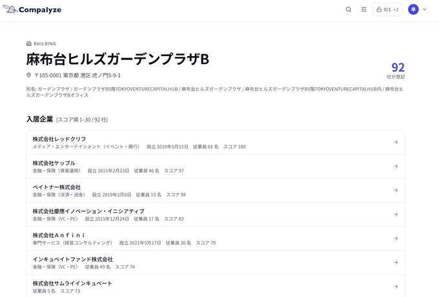The image size is (439, 297).
Task: Open 株式会社レッドクリフ company row
Action: click(x=216, y=142)
